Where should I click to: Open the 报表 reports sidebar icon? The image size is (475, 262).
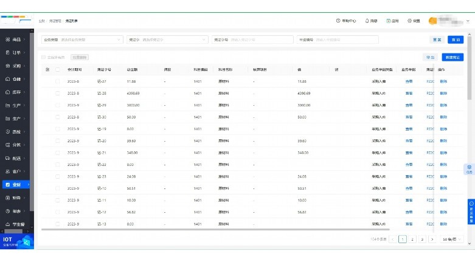[x=8, y=211]
